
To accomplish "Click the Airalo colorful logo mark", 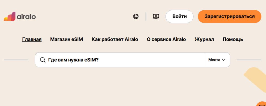I will click(x=10, y=17).
